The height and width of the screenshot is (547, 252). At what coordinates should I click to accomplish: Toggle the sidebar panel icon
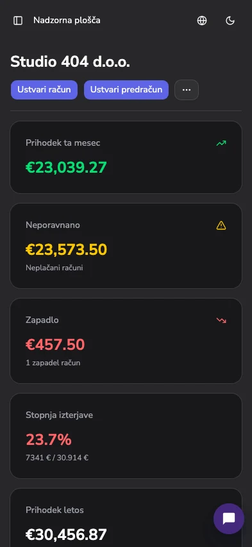point(18,21)
